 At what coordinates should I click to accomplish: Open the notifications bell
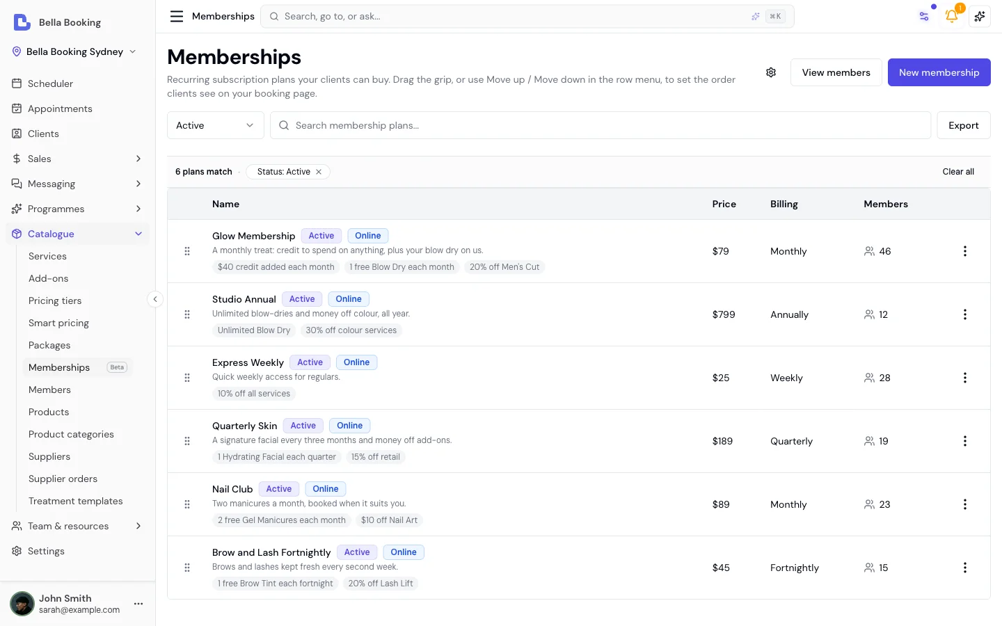(x=952, y=16)
